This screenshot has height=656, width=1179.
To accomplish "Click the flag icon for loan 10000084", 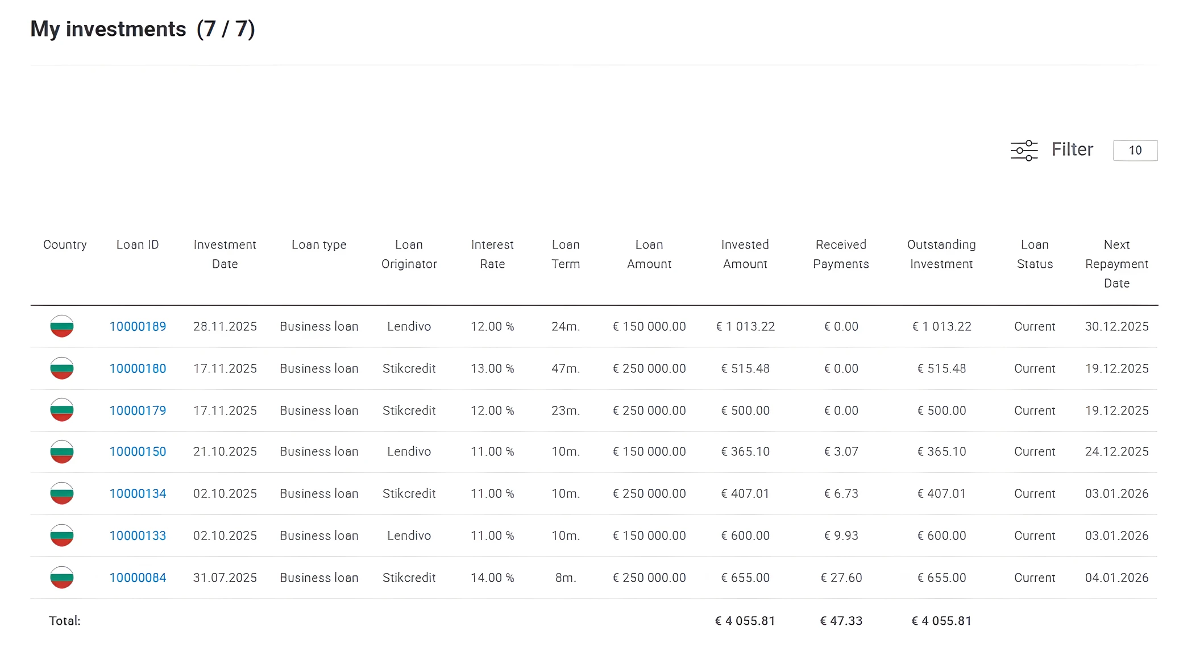I will [x=62, y=578].
